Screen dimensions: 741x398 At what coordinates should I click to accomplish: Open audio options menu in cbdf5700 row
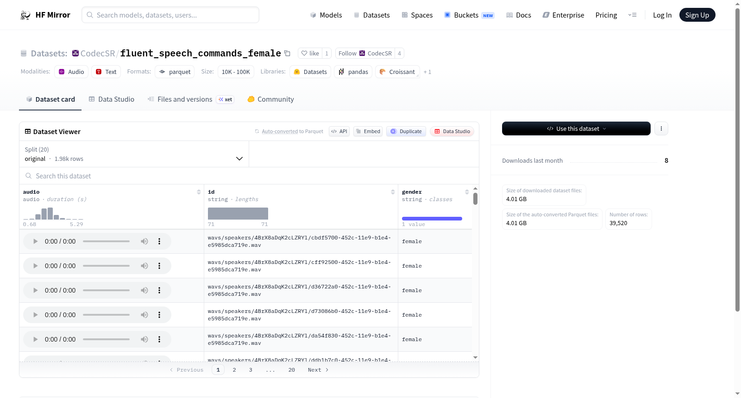click(159, 241)
